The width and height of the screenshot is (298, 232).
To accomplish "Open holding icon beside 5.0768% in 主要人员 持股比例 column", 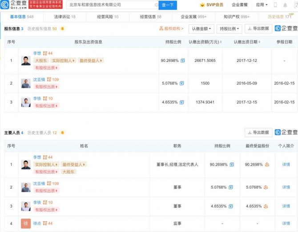I will pos(231,187).
